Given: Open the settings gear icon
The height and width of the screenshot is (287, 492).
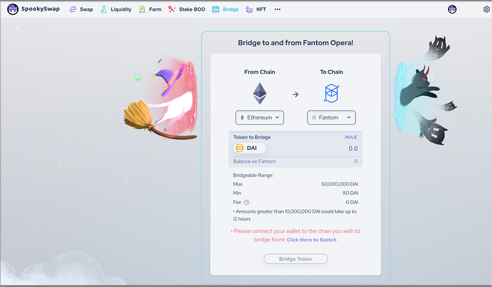Looking at the screenshot, I should (486, 9).
